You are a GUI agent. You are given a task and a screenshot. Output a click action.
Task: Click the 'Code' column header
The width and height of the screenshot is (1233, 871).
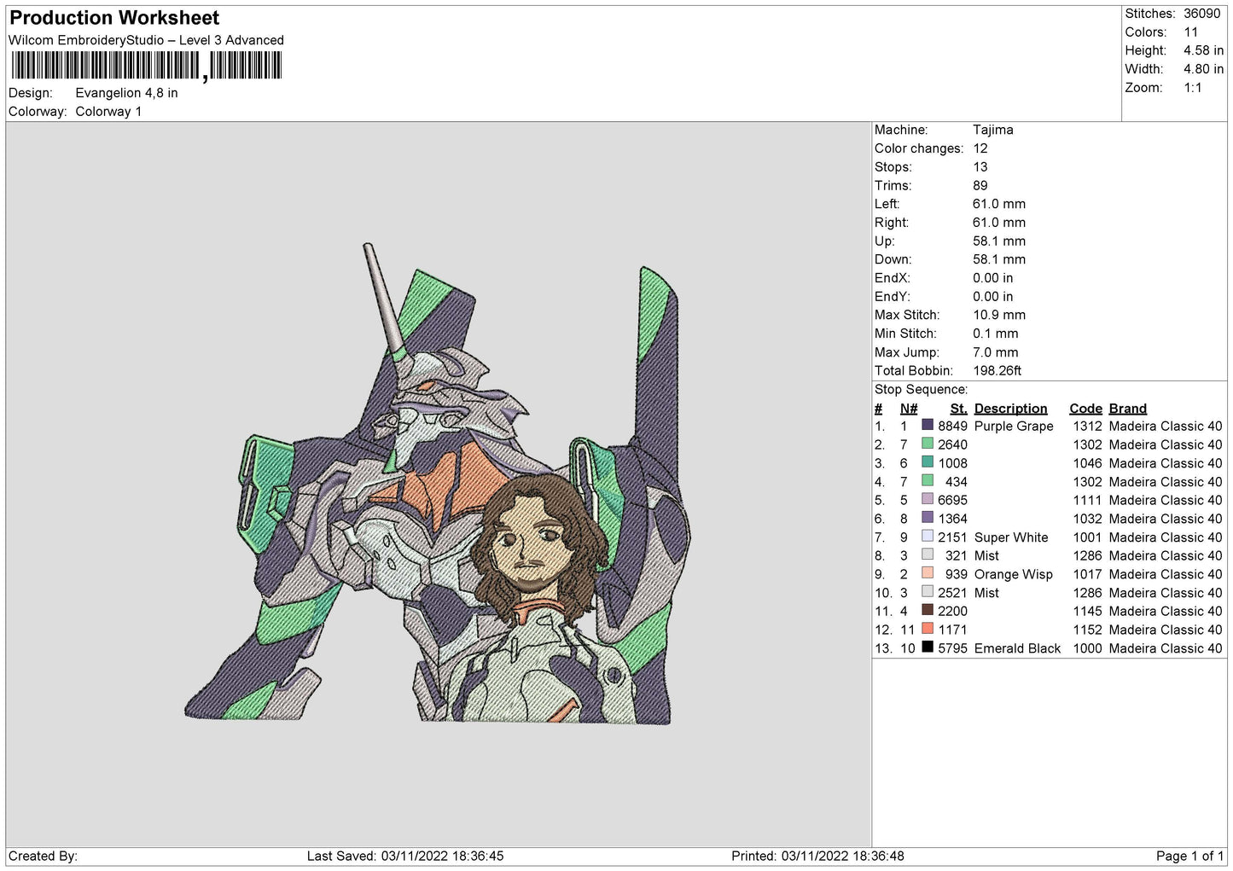[x=1085, y=409]
